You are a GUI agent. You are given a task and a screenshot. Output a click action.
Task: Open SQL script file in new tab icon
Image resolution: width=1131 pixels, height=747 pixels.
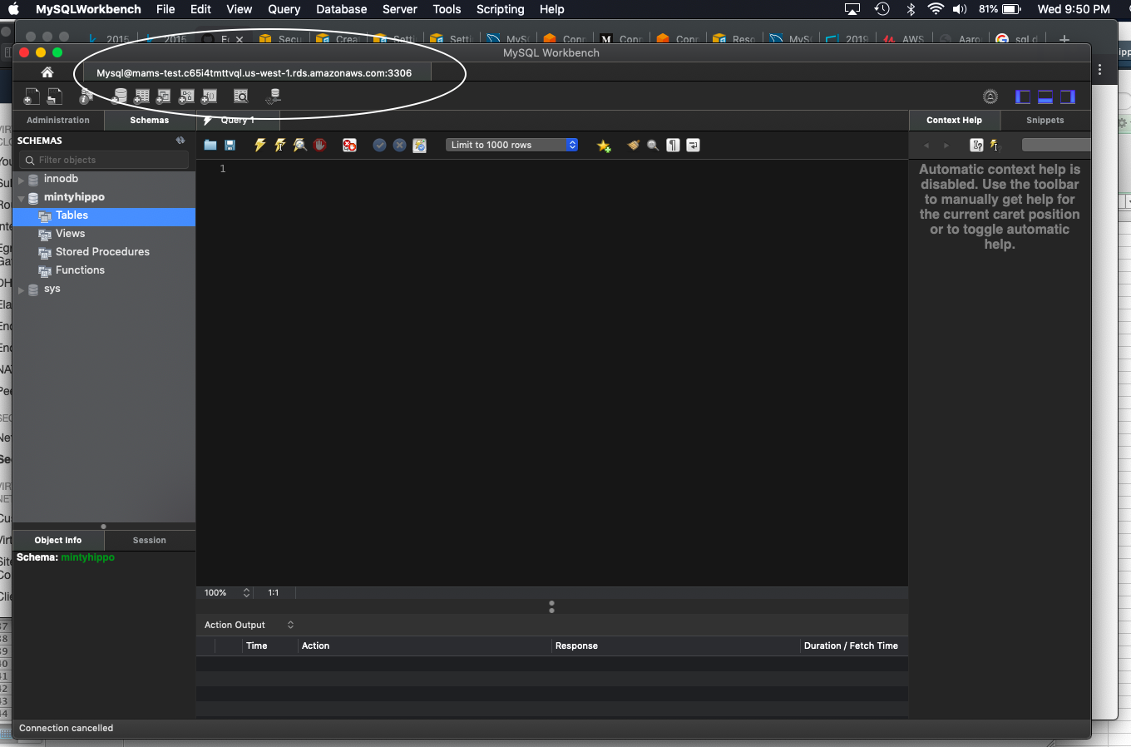[x=54, y=96]
